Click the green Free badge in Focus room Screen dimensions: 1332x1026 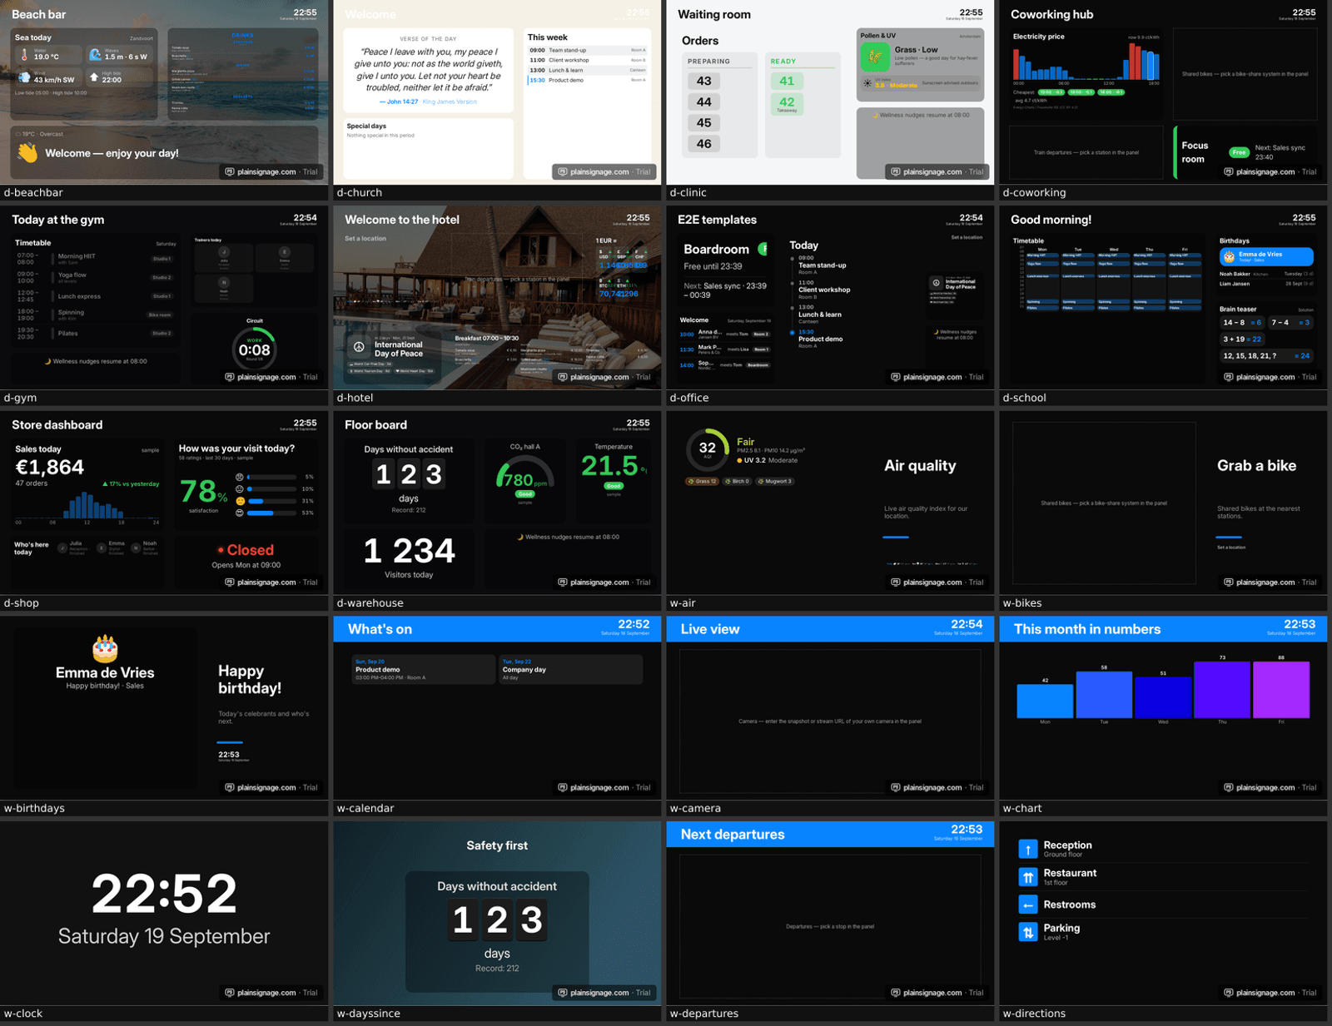pyautogui.click(x=1239, y=152)
